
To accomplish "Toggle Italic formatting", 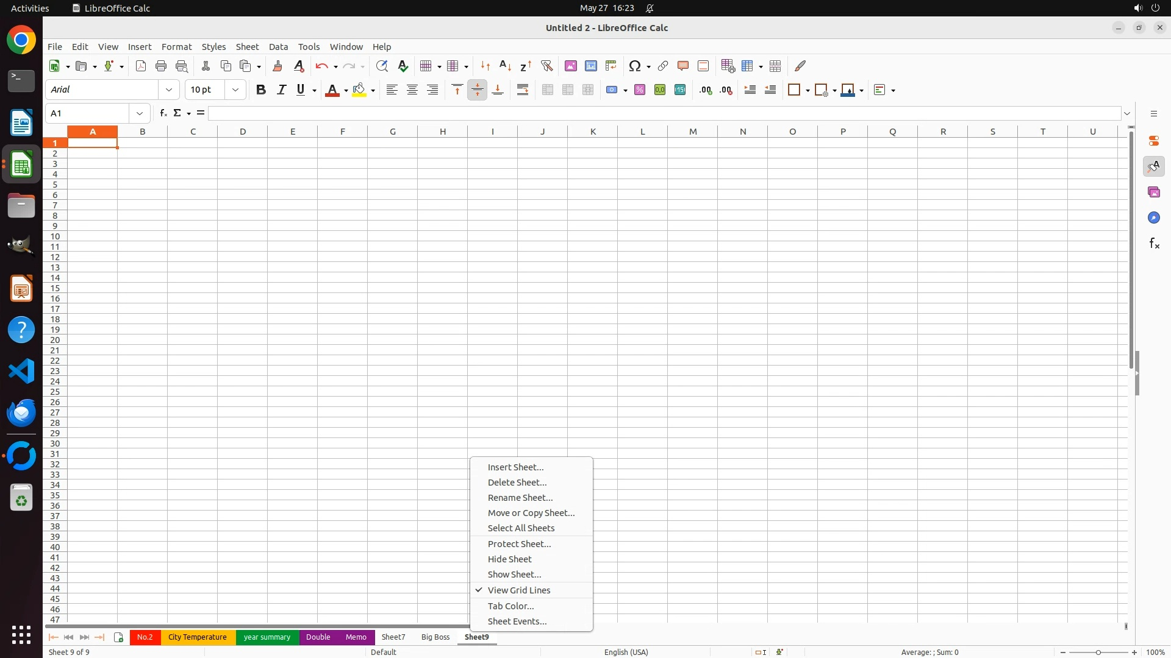I will (281, 90).
